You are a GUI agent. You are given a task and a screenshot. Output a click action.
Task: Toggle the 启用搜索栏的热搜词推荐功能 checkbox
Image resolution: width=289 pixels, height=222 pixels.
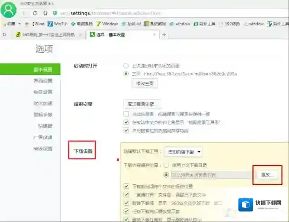click(x=126, y=130)
